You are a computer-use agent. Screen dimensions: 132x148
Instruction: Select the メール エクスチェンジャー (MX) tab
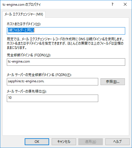(x=24, y=14)
